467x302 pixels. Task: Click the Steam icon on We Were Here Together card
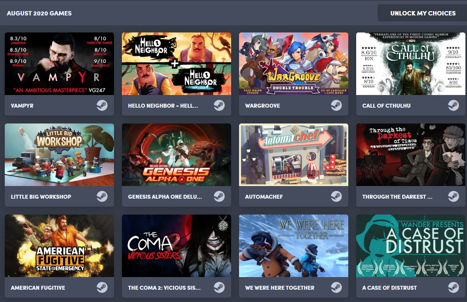(x=336, y=288)
